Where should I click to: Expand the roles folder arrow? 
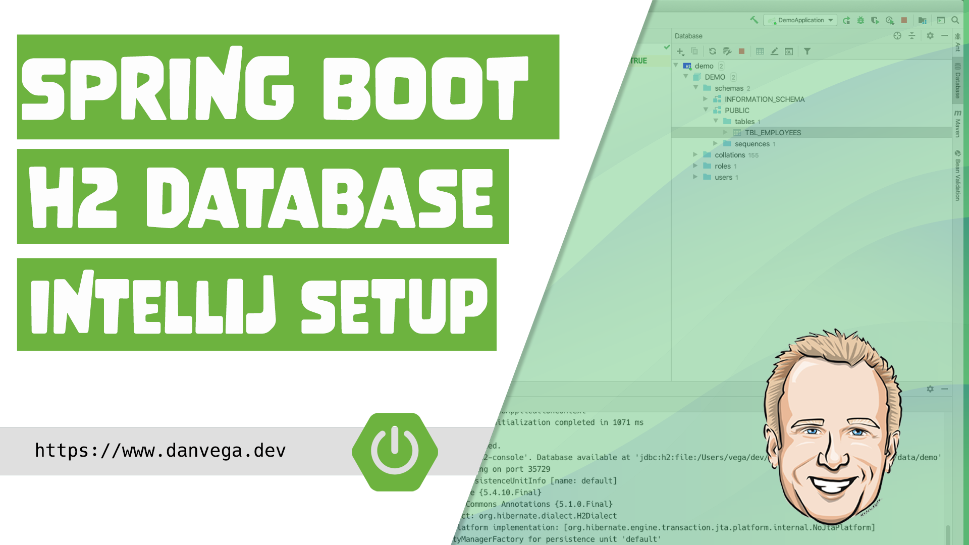point(695,166)
